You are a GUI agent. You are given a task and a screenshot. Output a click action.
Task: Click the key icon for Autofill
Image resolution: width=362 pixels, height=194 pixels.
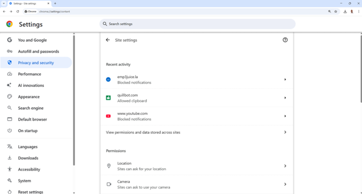tap(10, 51)
